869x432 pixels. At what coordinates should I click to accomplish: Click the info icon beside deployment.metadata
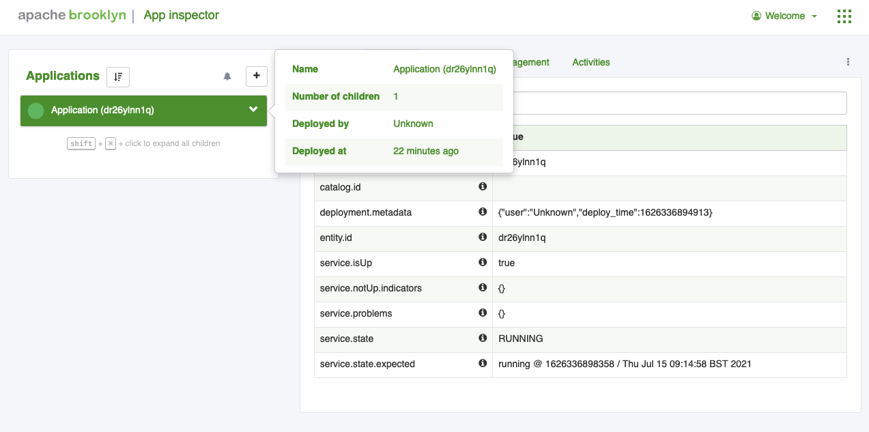tap(483, 212)
